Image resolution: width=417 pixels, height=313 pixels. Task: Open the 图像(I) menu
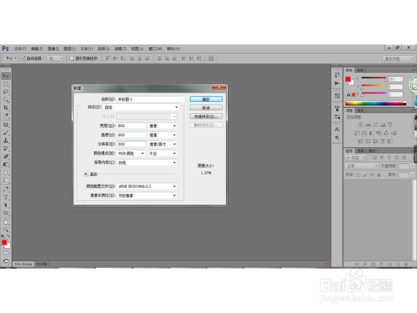(53, 49)
